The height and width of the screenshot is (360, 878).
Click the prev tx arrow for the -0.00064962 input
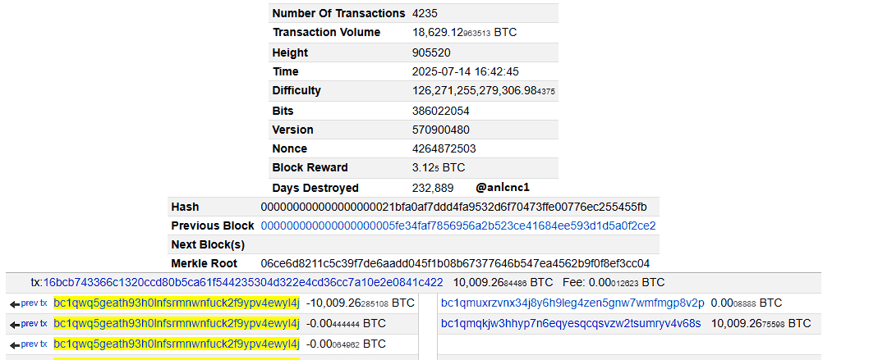coord(29,344)
